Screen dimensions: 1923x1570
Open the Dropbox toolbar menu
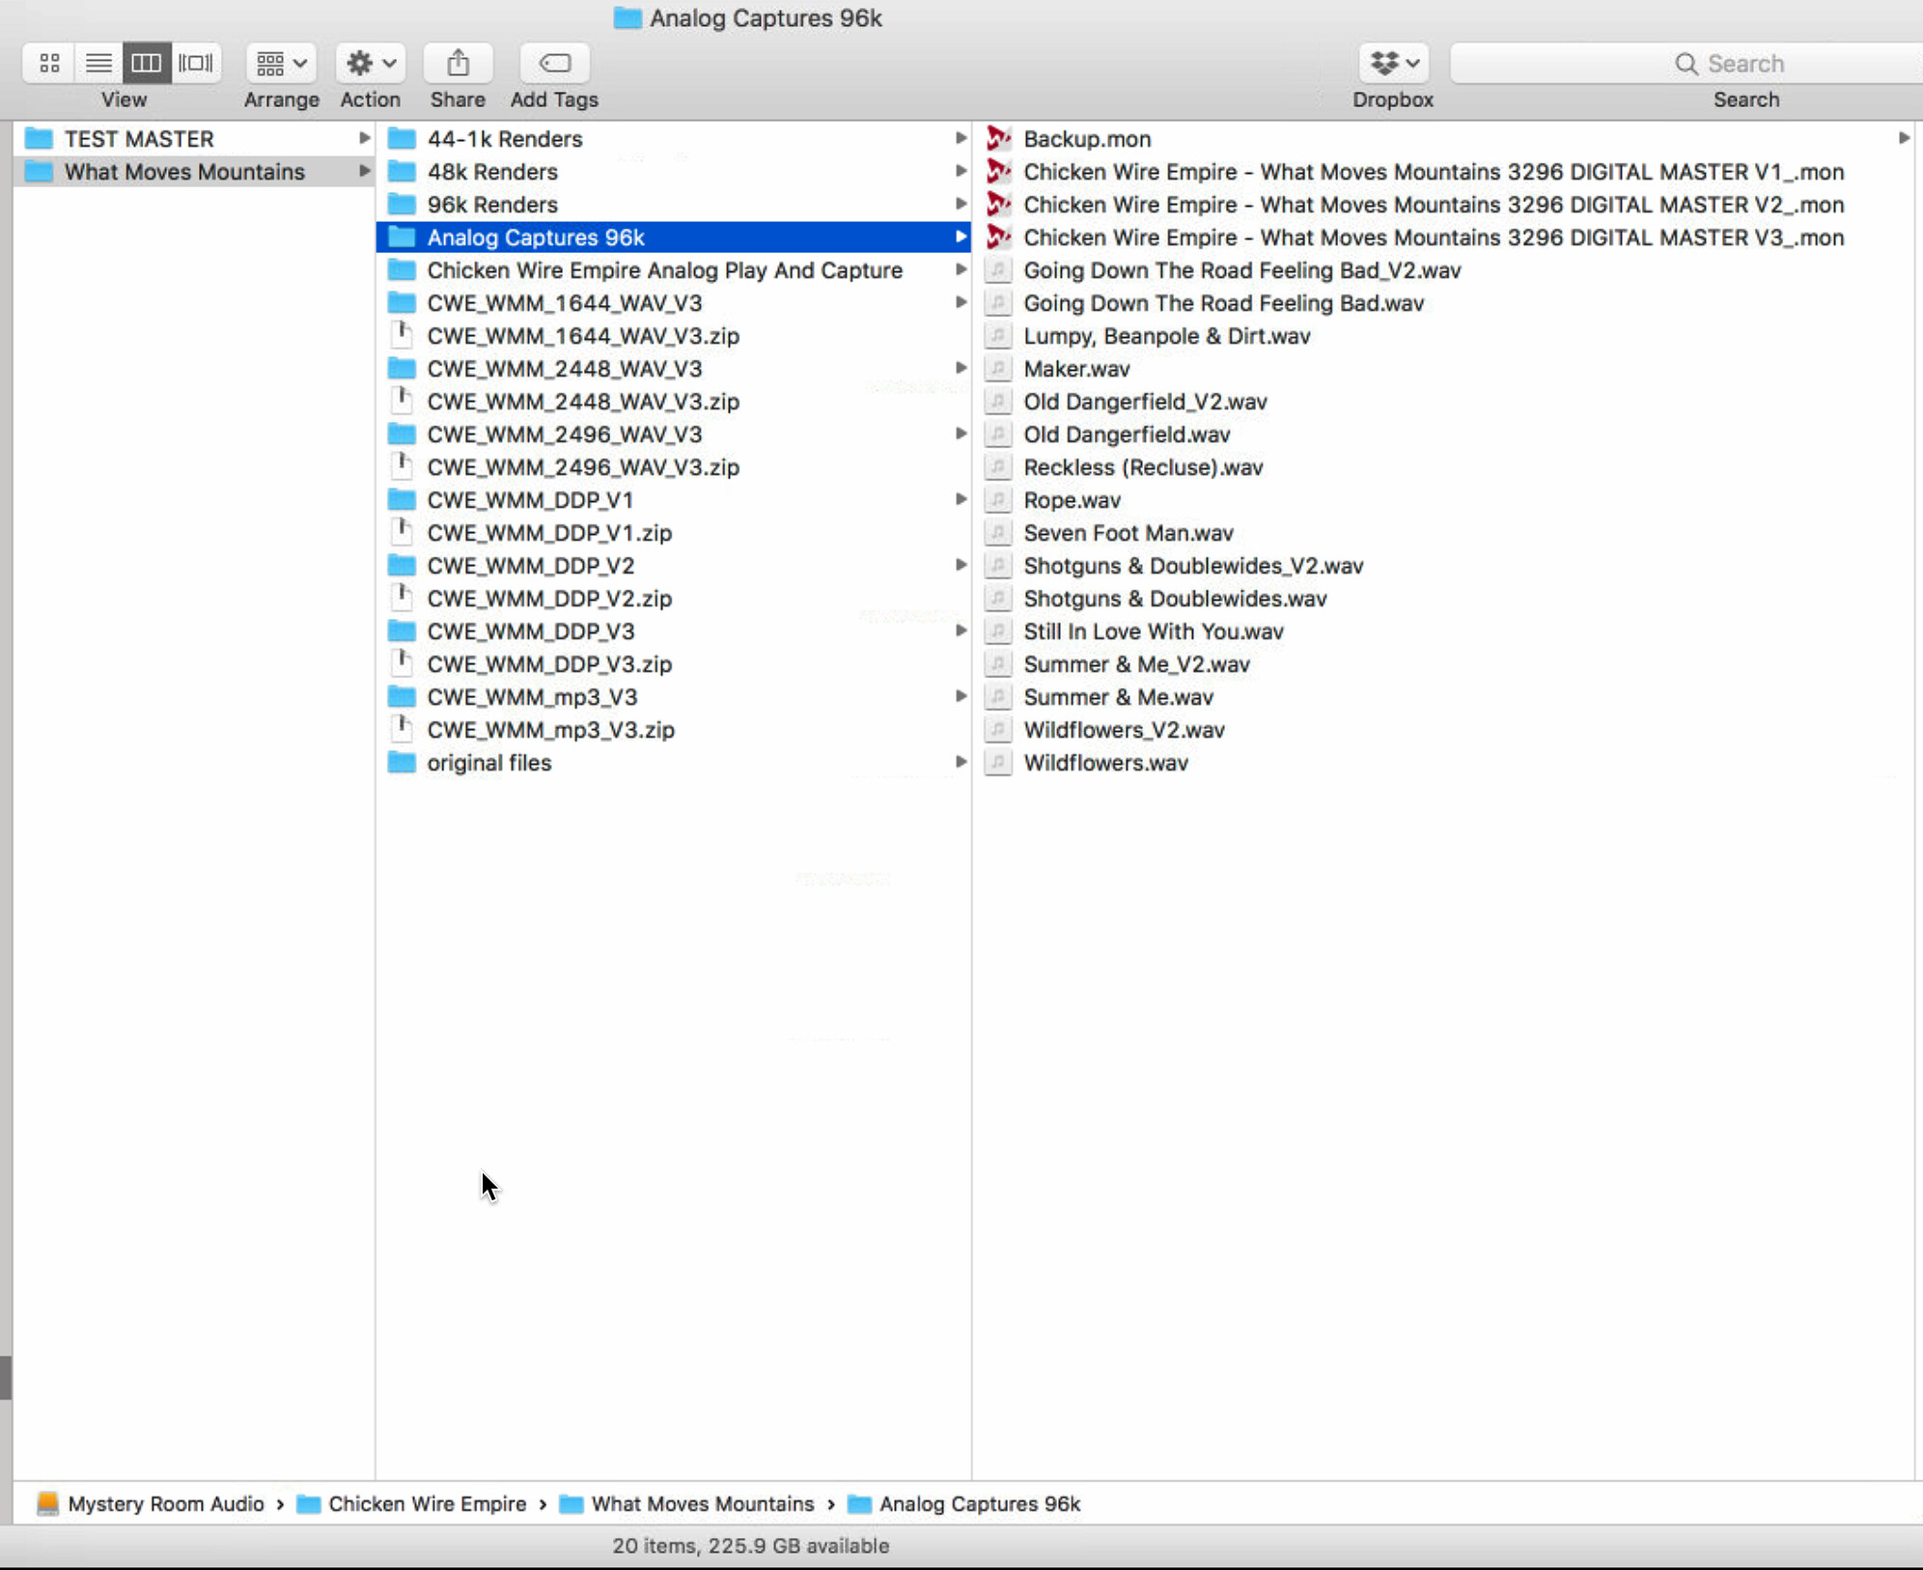(x=1393, y=64)
